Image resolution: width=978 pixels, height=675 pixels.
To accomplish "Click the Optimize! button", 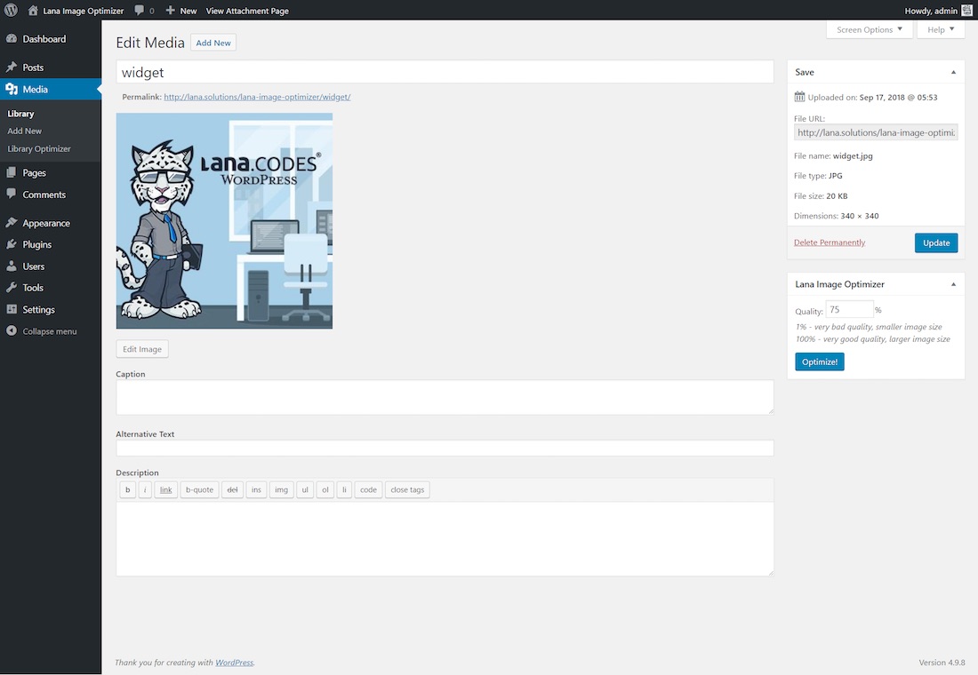I will click(x=820, y=361).
